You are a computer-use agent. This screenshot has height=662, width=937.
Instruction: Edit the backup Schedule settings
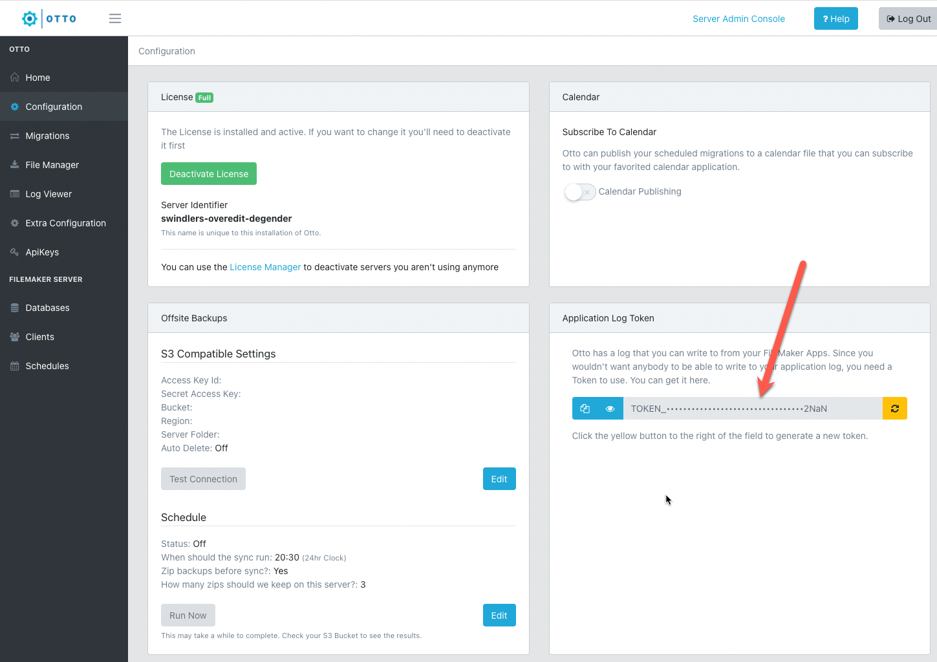click(499, 615)
